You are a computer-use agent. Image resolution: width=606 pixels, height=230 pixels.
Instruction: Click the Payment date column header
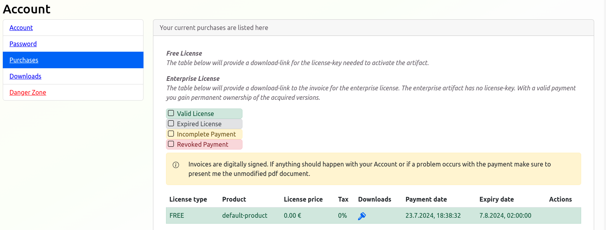[x=426, y=199]
